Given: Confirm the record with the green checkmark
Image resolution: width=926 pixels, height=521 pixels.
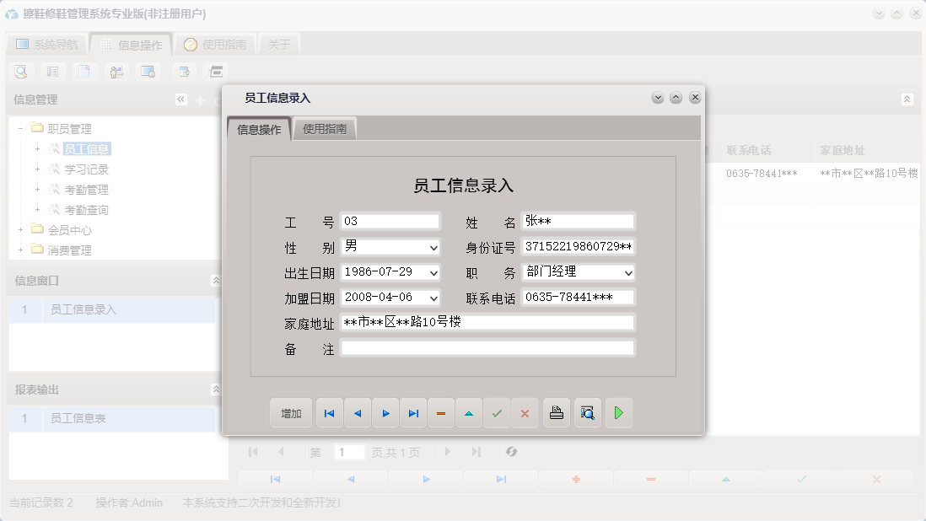Looking at the screenshot, I should tap(497, 412).
